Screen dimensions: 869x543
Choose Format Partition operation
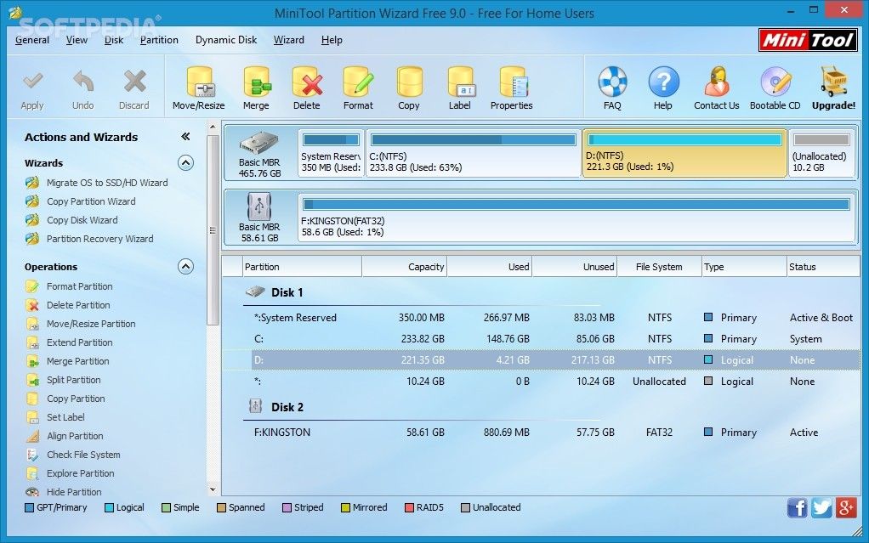[79, 286]
